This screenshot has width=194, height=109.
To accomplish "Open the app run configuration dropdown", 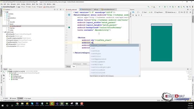I will point(154,7).
